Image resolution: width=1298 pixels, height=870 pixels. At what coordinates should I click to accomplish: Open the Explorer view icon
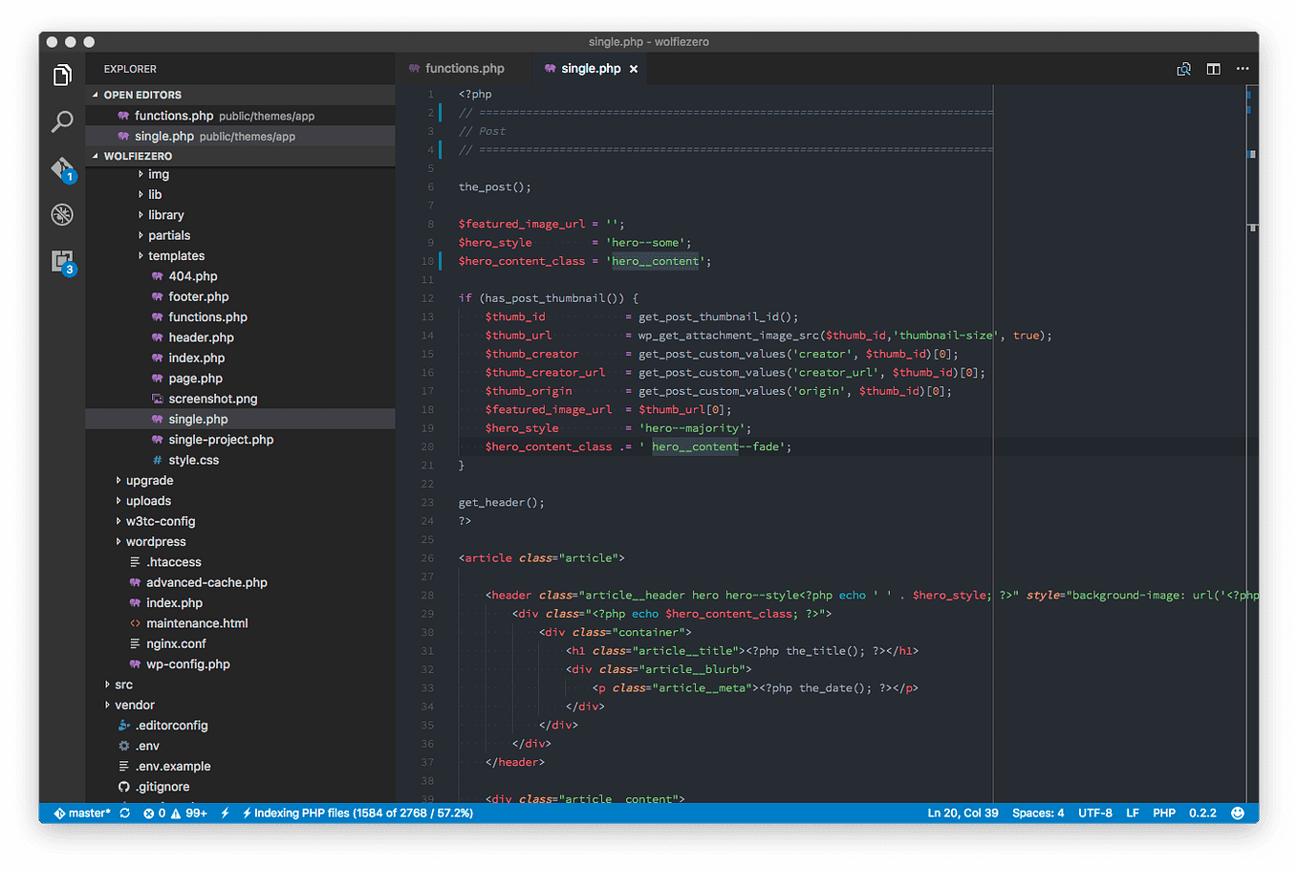pyautogui.click(x=62, y=75)
